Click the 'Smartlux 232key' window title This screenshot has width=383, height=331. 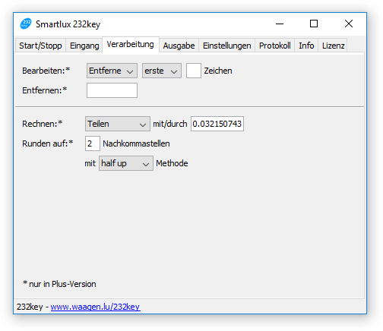point(68,24)
